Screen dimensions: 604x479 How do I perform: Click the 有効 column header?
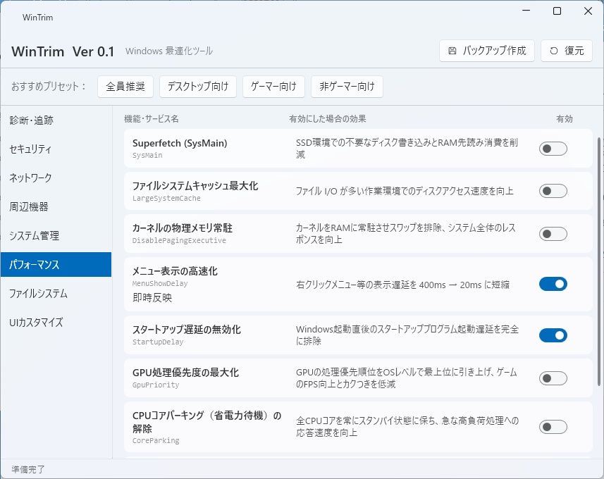pyautogui.click(x=565, y=119)
